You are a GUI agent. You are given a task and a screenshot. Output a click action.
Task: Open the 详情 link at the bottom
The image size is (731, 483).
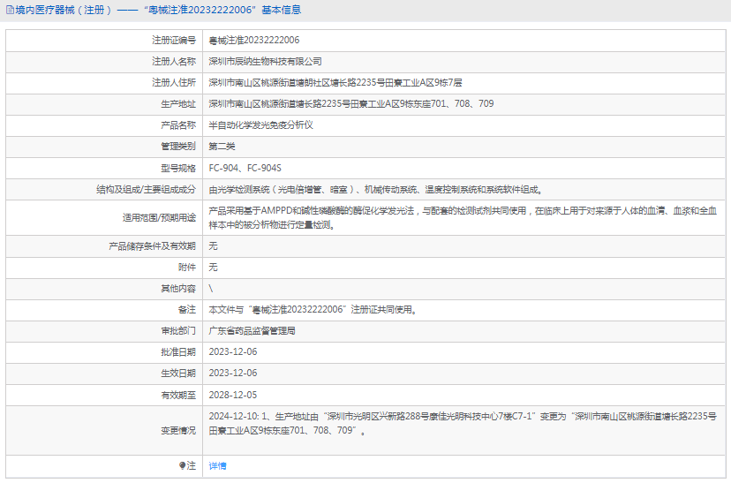217,465
